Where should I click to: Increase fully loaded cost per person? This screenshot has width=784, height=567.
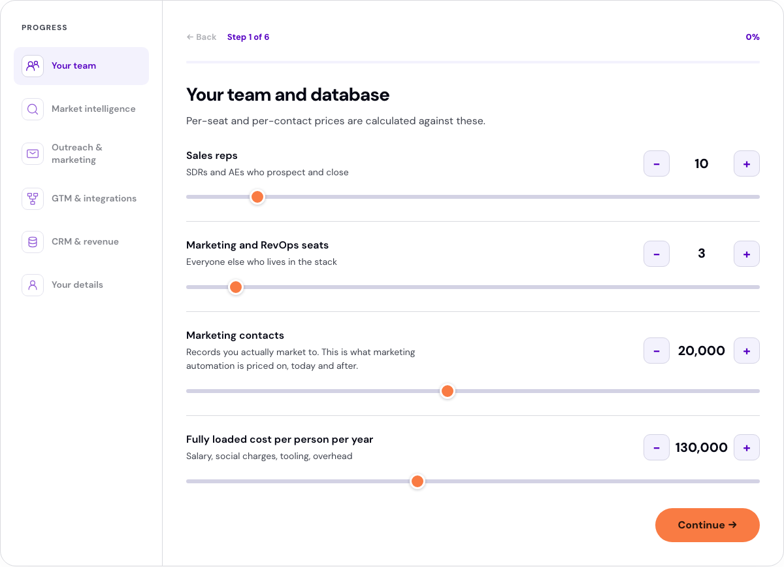tap(747, 447)
